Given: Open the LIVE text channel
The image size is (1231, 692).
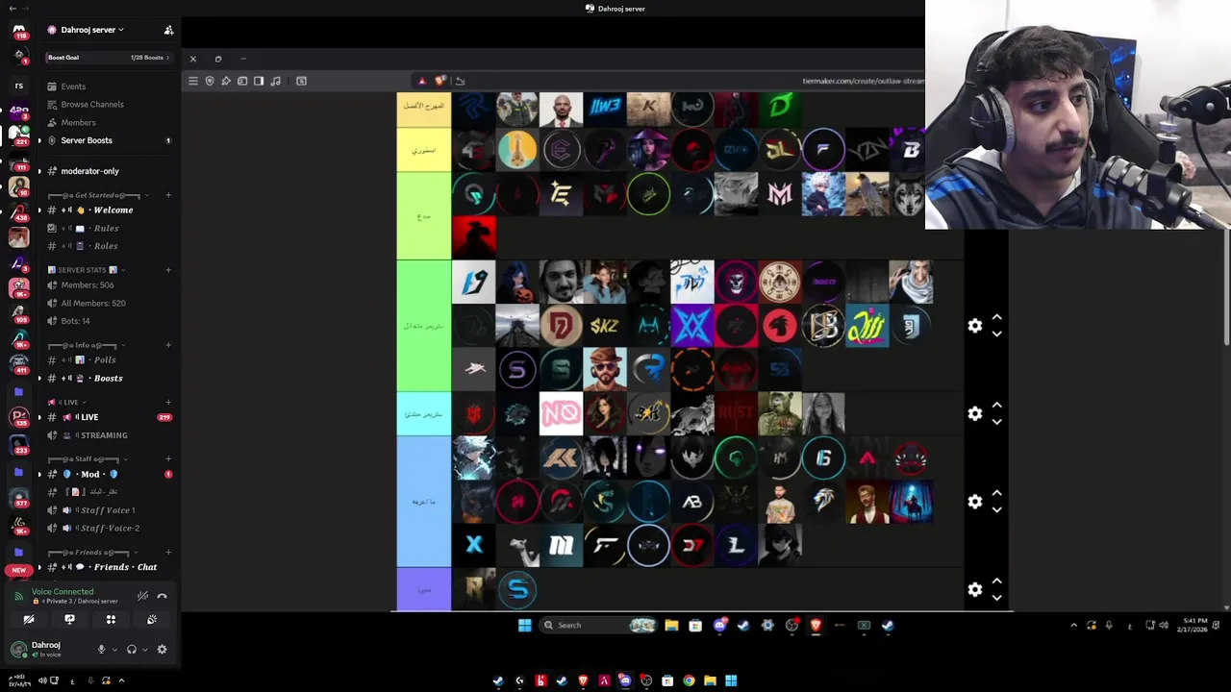Looking at the screenshot, I should click(108, 417).
